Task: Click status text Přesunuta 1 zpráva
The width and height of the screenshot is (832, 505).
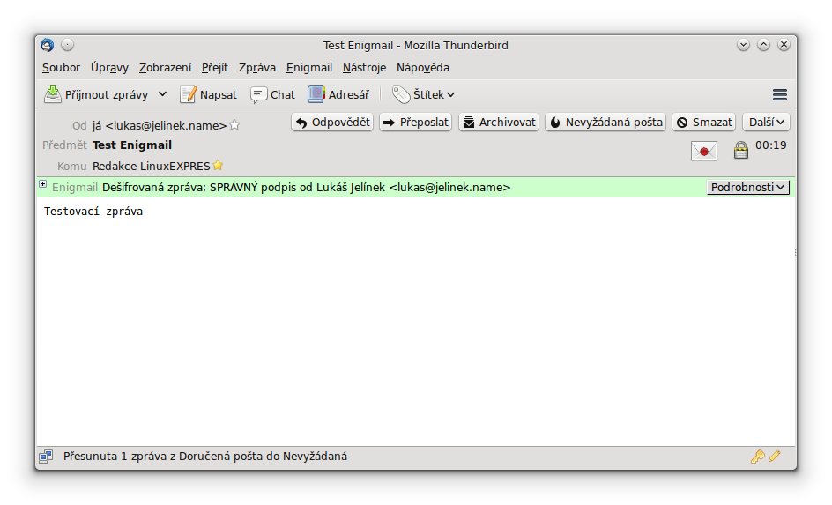Action: 205,457
